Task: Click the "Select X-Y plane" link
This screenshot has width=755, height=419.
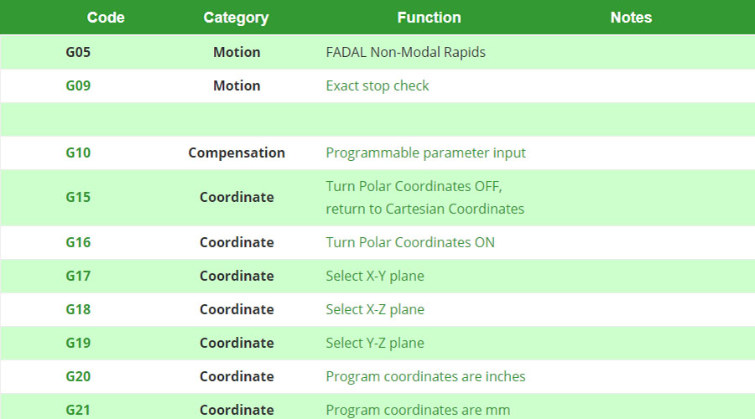Action: tap(375, 276)
